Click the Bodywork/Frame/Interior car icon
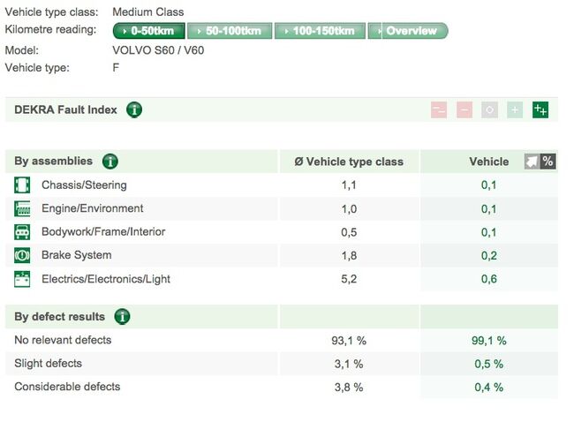 pos(23,232)
